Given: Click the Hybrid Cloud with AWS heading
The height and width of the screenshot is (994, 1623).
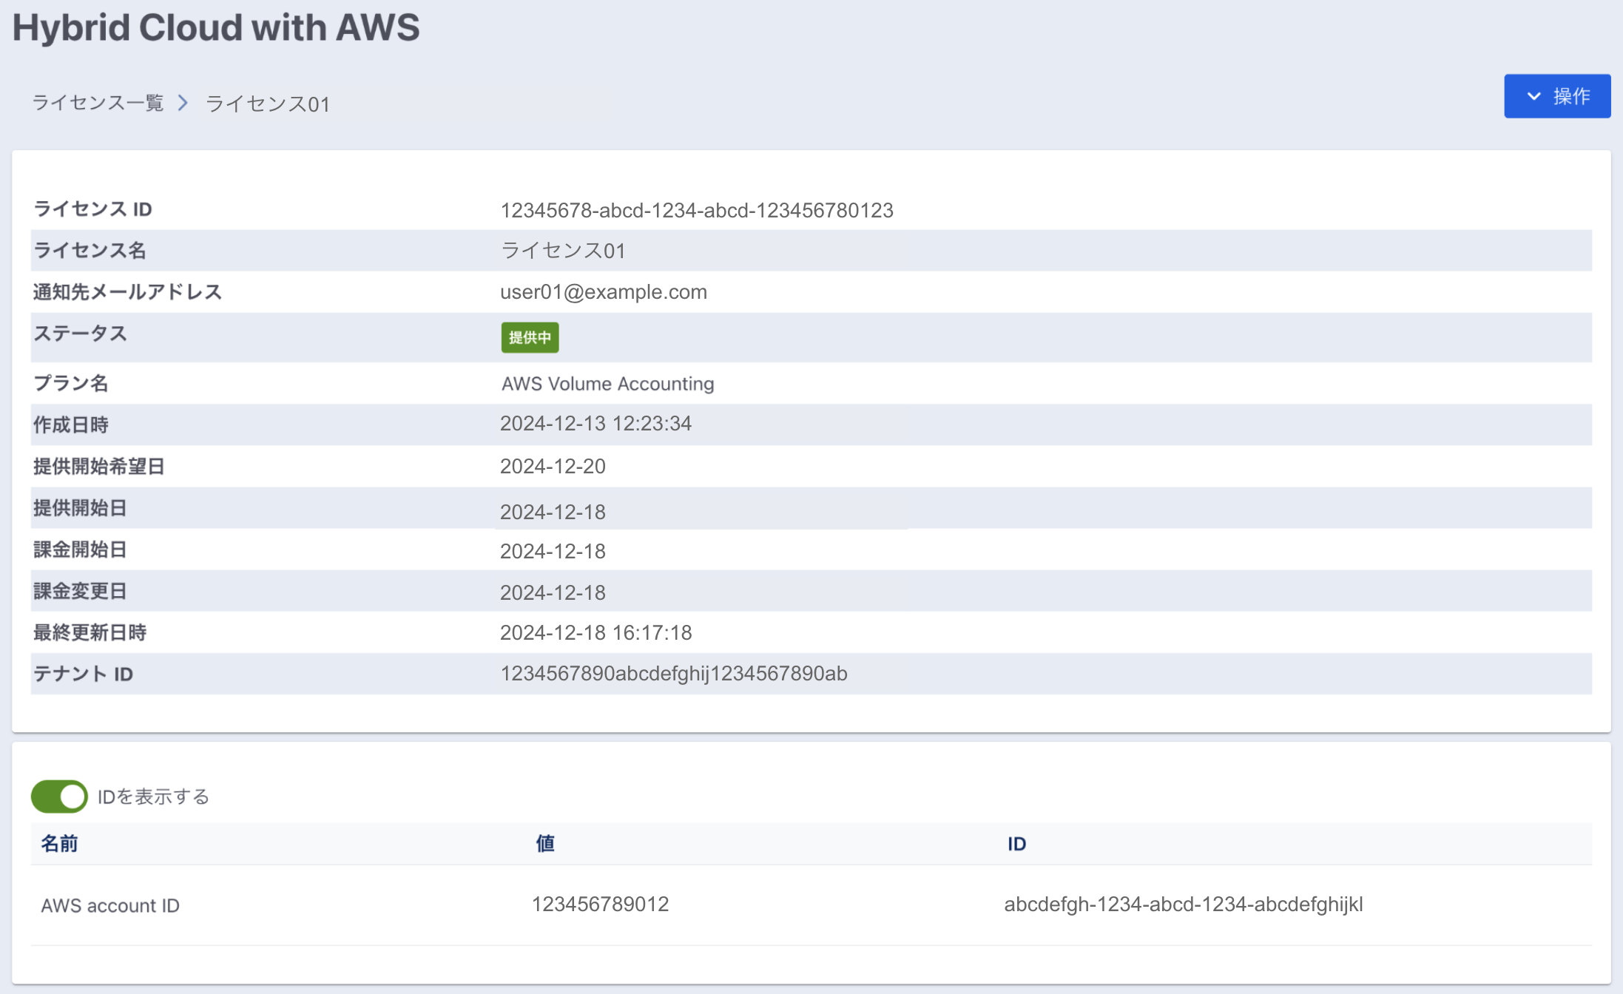Looking at the screenshot, I should (x=216, y=27).
